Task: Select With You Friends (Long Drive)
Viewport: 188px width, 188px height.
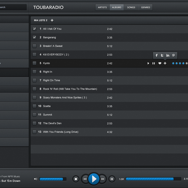Action: click(61, 132)
